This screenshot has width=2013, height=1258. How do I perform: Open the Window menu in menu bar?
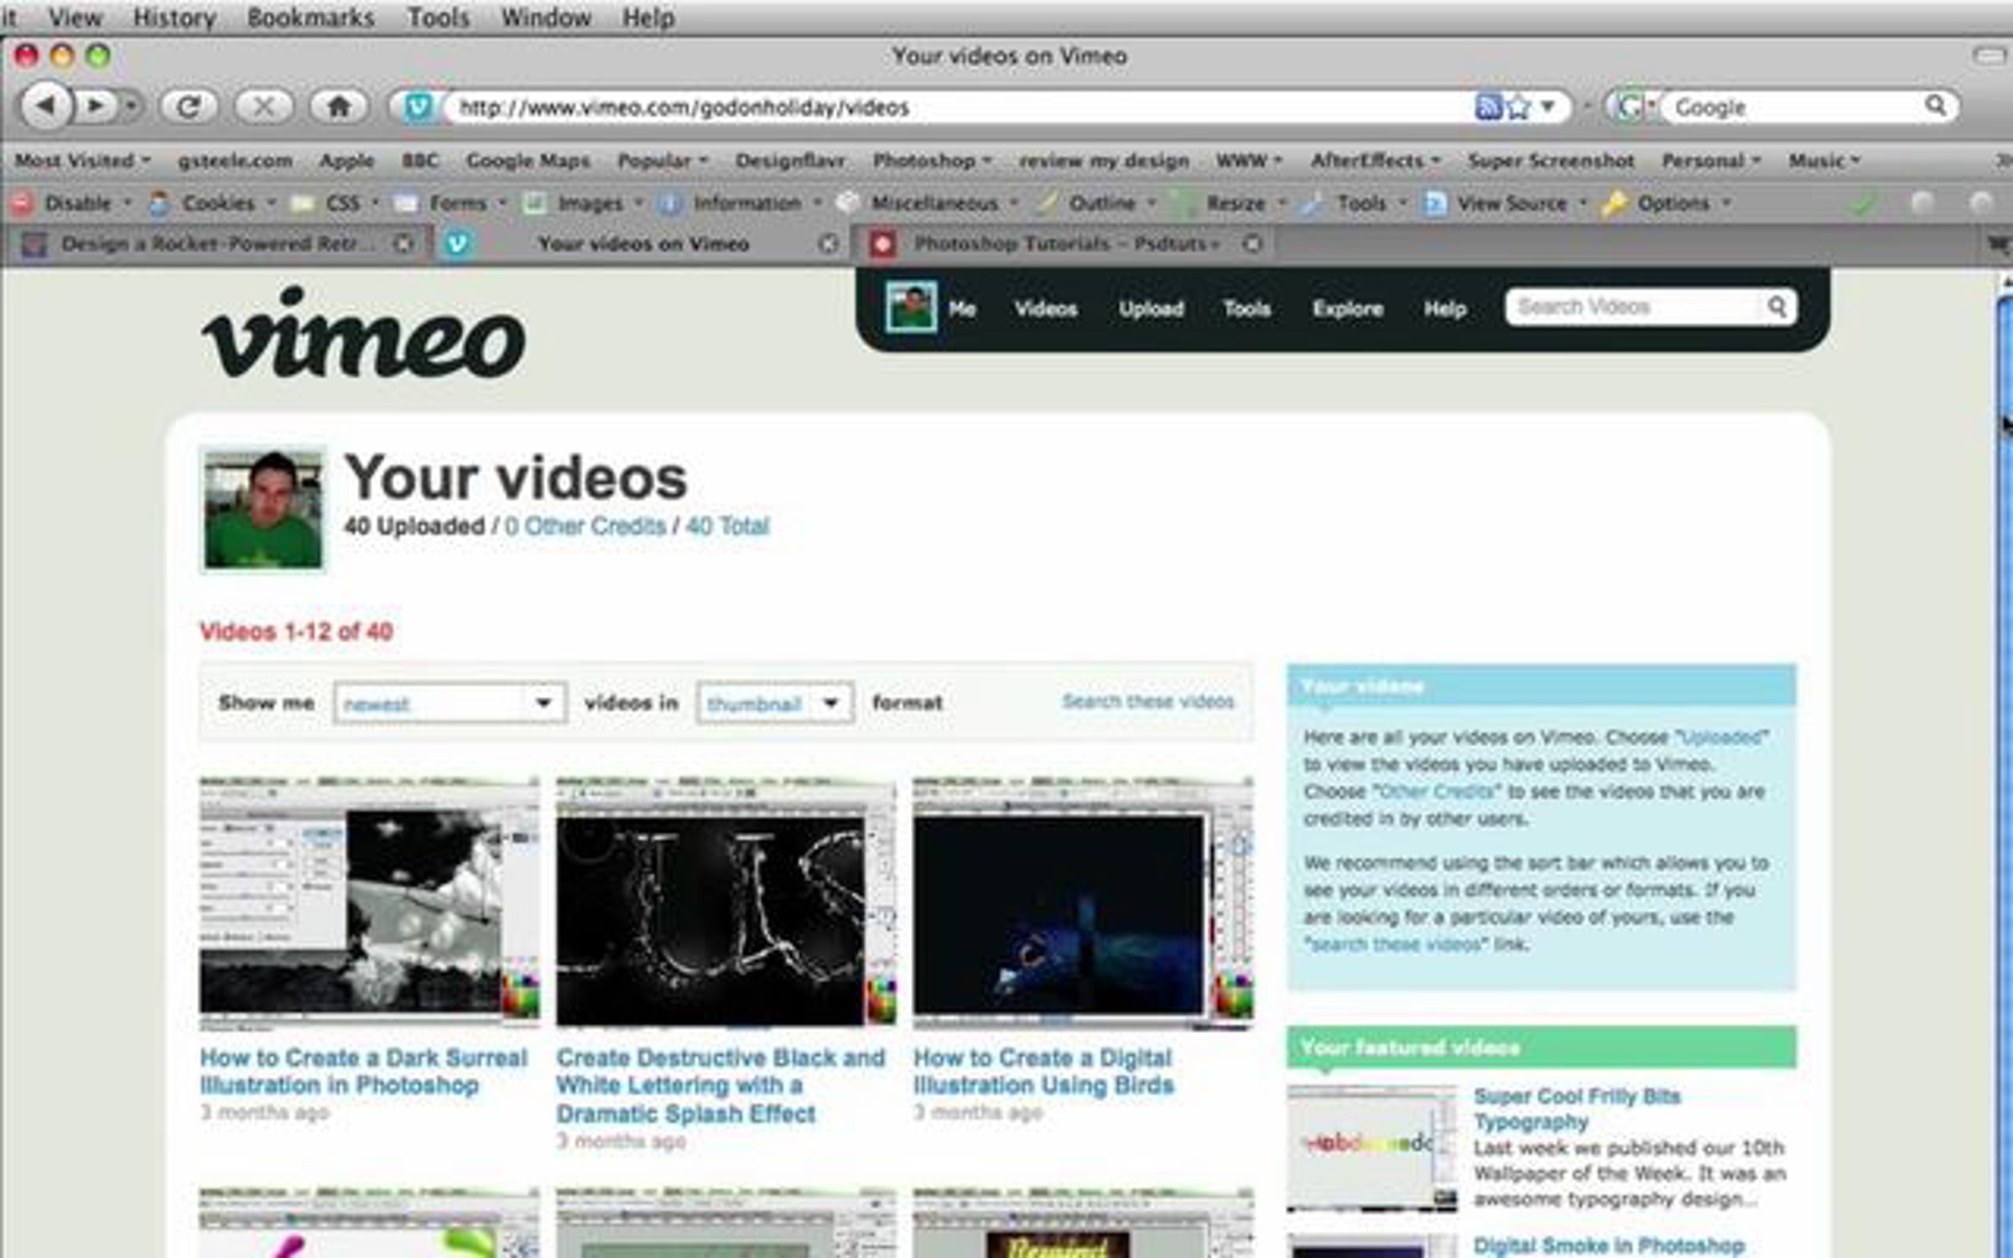(546, 17)
